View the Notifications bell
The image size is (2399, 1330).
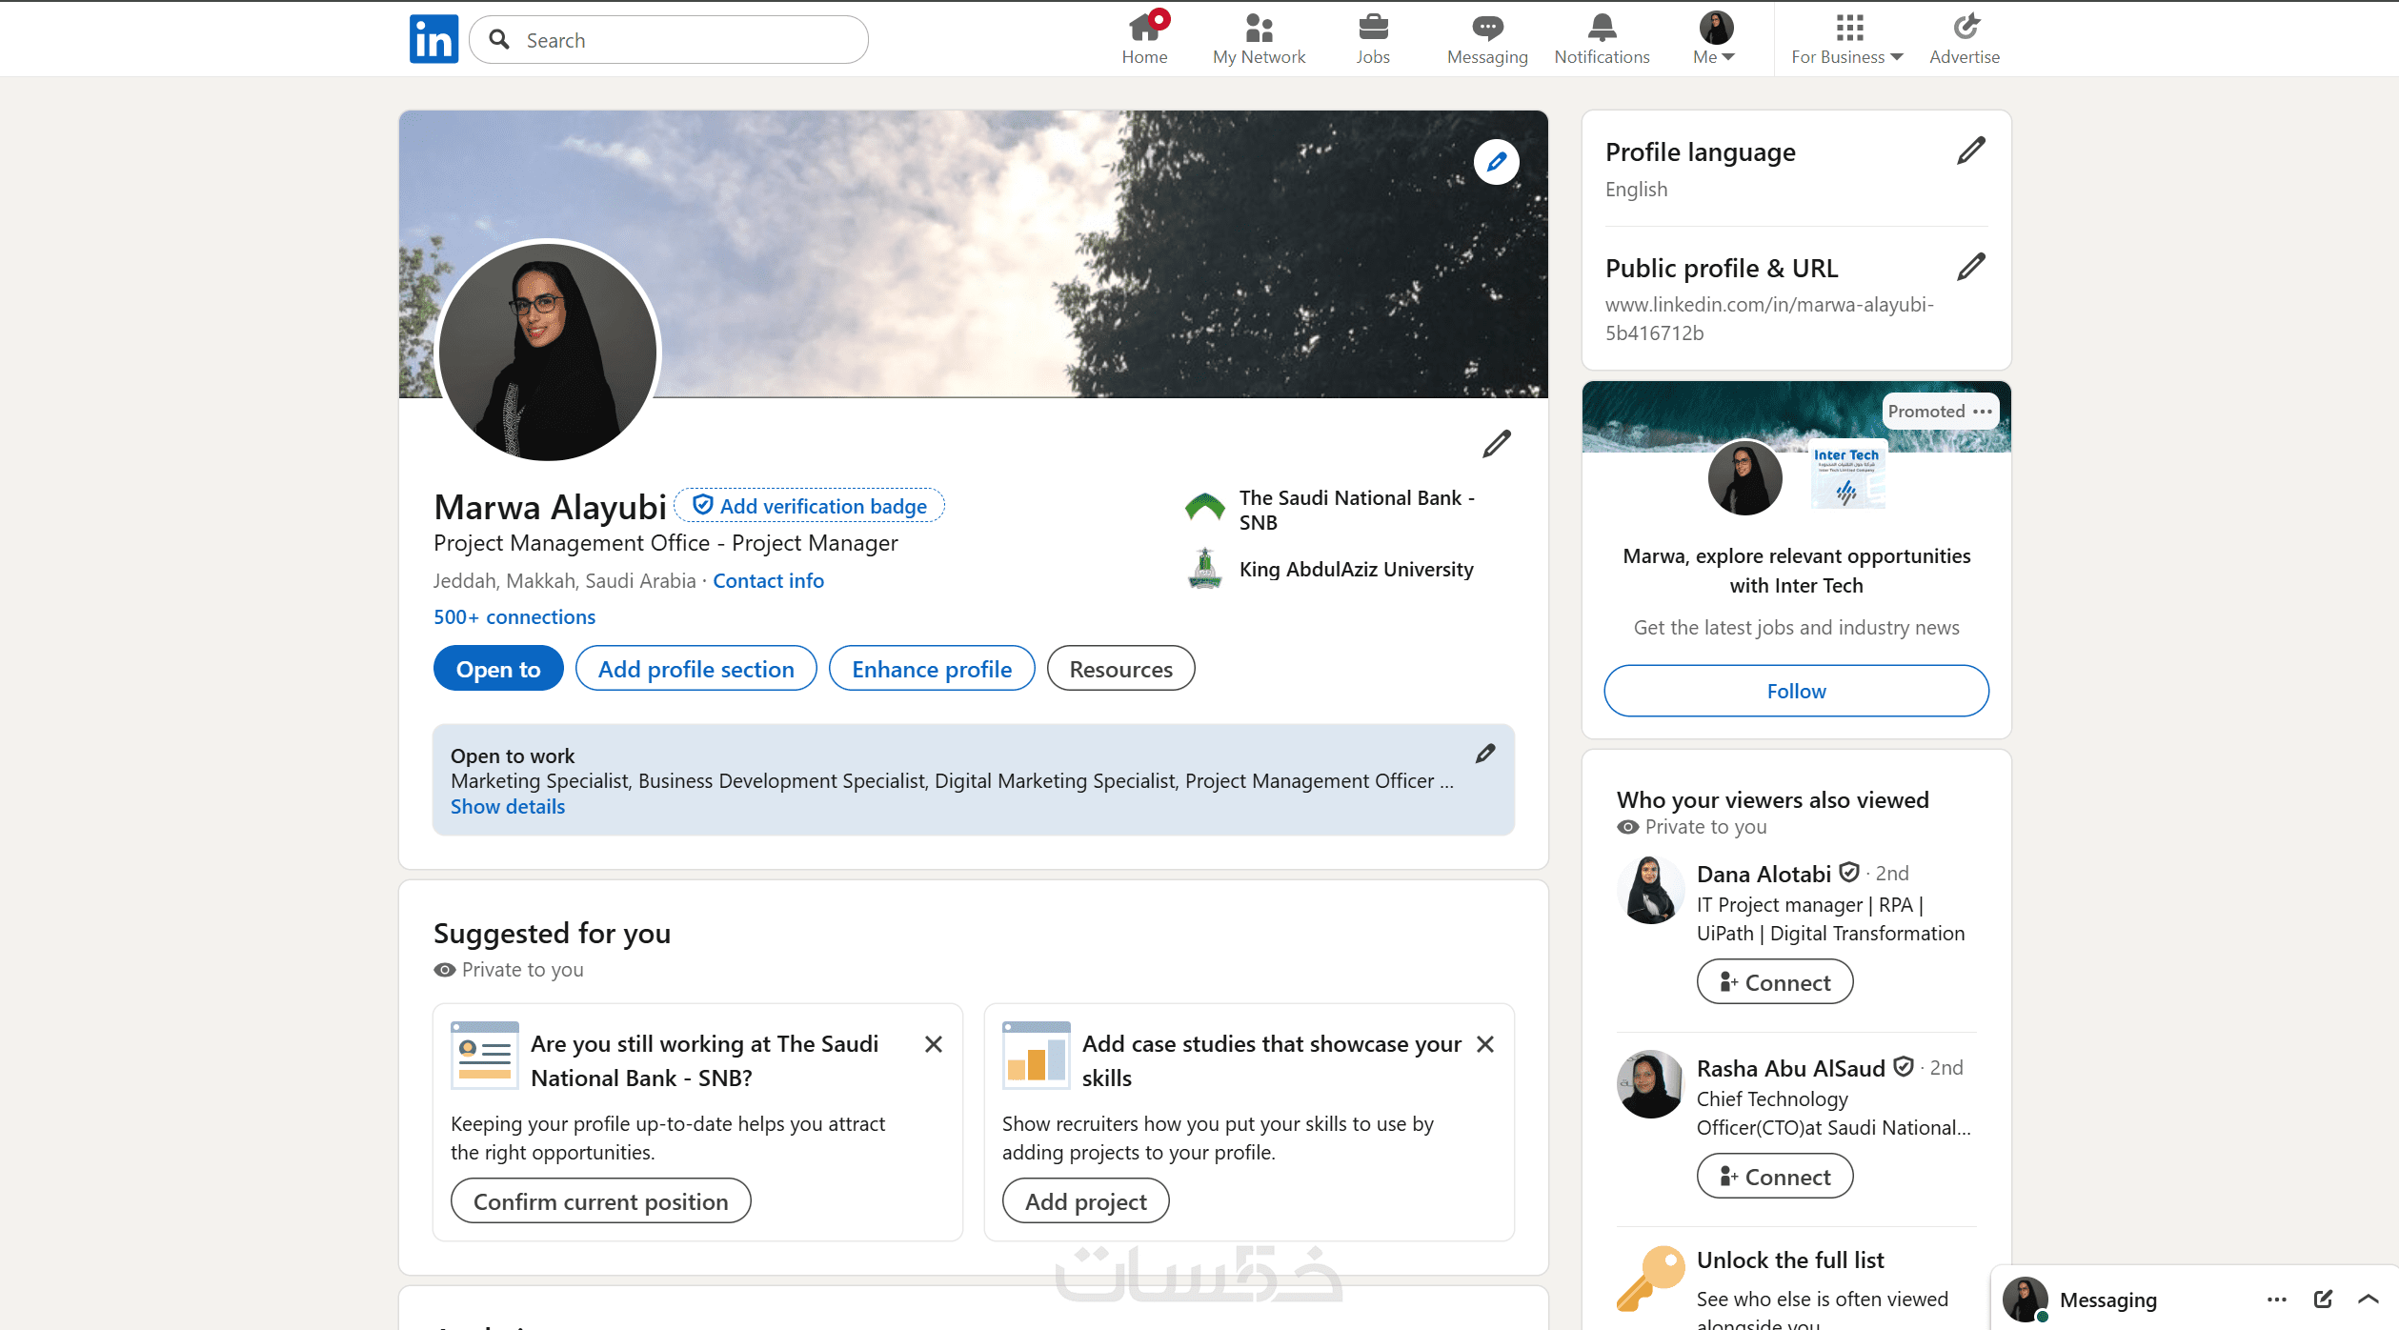click(x=1602, y=39)
